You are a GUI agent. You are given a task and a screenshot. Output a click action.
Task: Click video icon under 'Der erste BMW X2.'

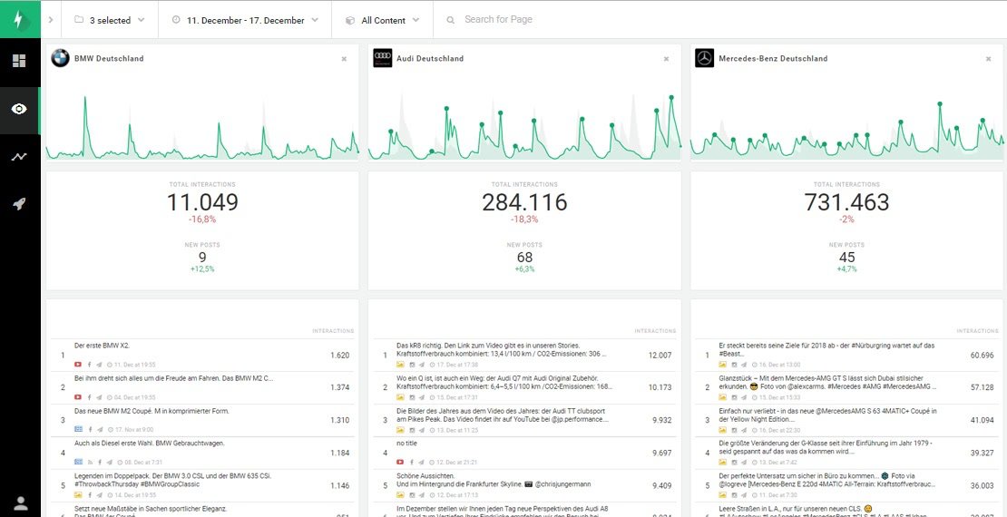[78, 364]
